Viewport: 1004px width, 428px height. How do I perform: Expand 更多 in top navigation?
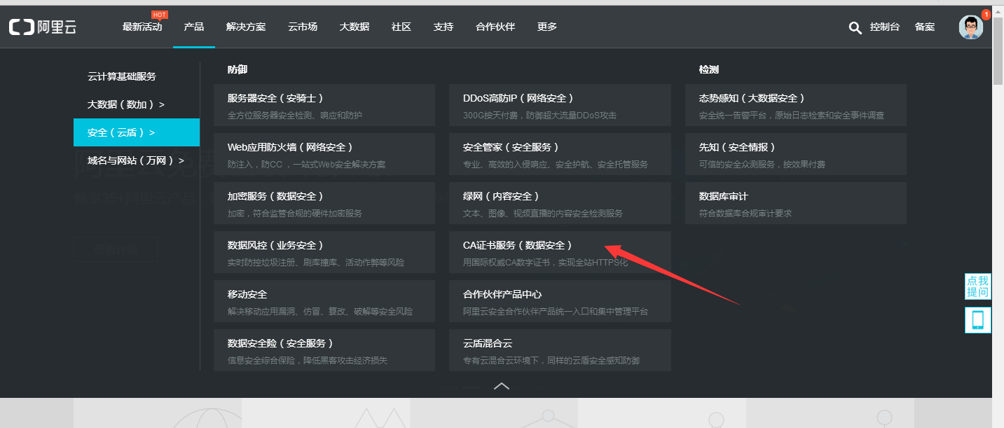point(547,27)
